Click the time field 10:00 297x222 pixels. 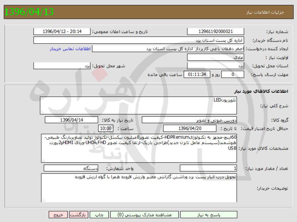point(106,128)
